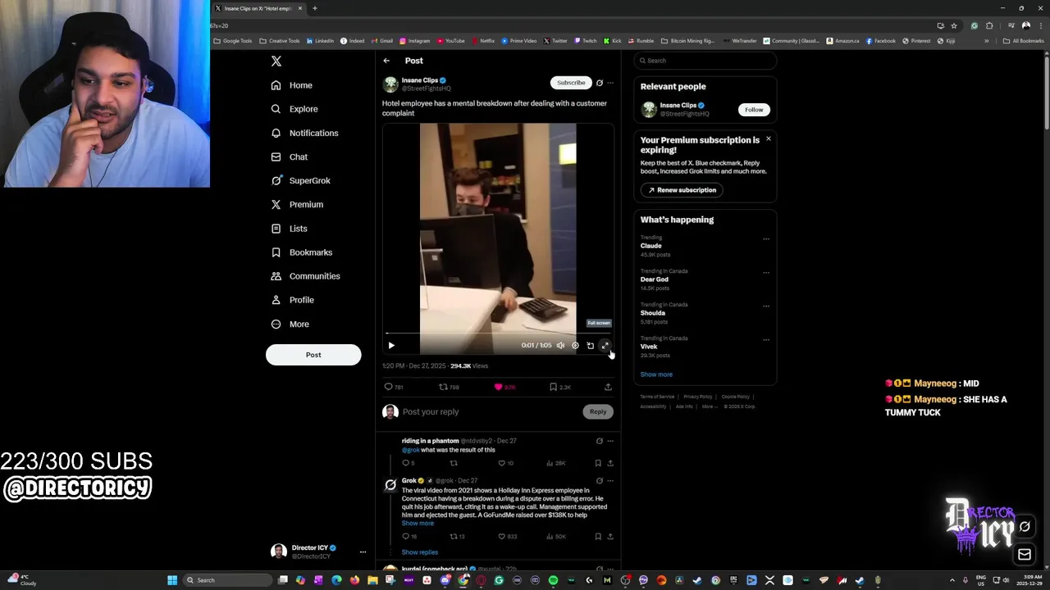This screenshot has height=590, width=1050.
Task: Open SuperGrok in the sidebar
Action: (300, 180)
